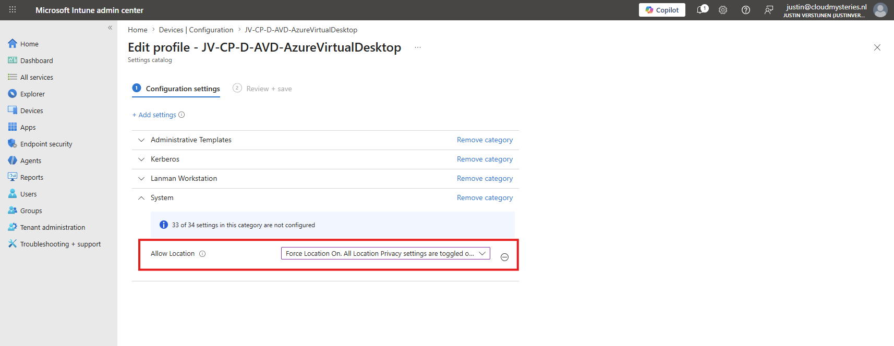Open the profile more options ellipsis
Screen dimensions: 894x346
tap(418, 47)
